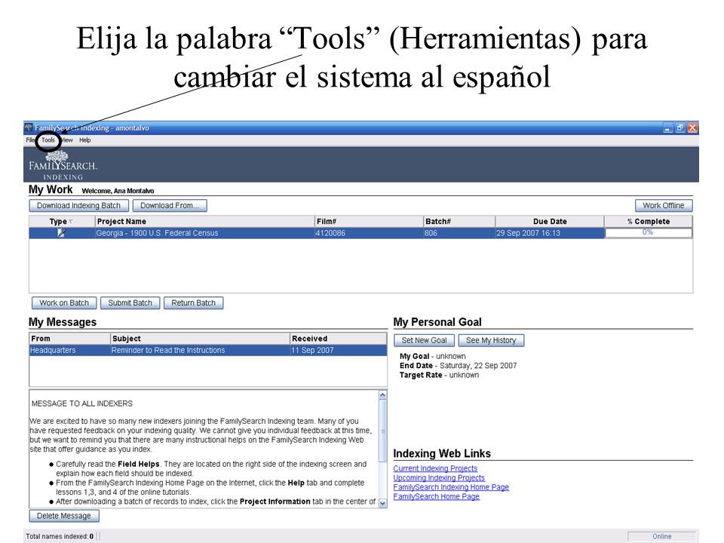Image resolution: width=724 pixels, height=543 pixels.
Task: Click the Work on Batch button
Action: pyautogui.click(x=64, y=303)
